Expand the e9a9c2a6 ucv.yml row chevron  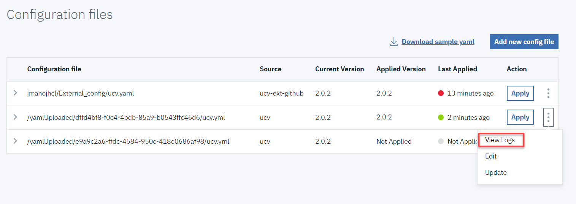[x=15, y=141]
